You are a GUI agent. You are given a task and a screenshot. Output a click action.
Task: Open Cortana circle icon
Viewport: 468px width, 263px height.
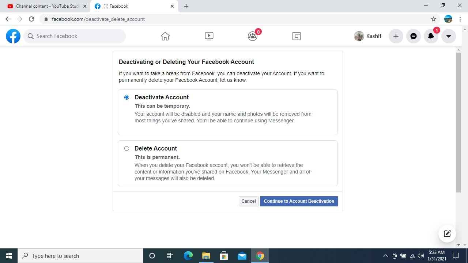pos(152,256)
